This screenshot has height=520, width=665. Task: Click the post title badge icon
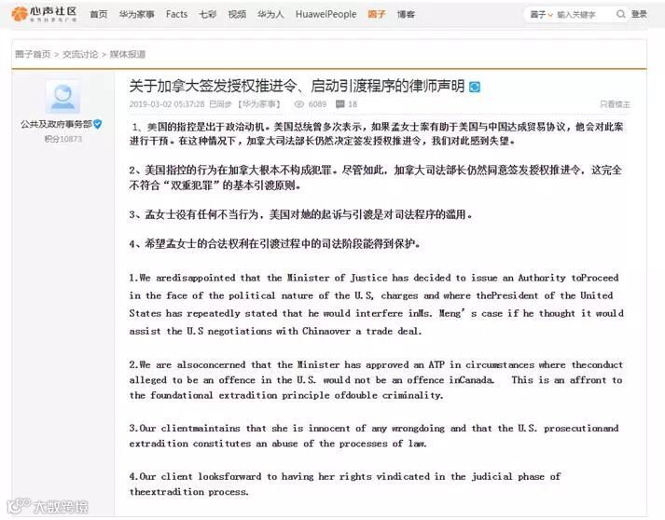tap(475, 87)
